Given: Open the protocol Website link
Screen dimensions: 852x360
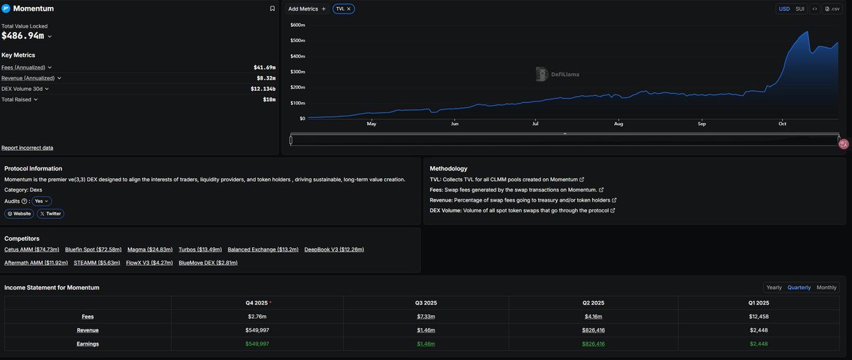Looking at the screenshot, I should pos(19,213).
